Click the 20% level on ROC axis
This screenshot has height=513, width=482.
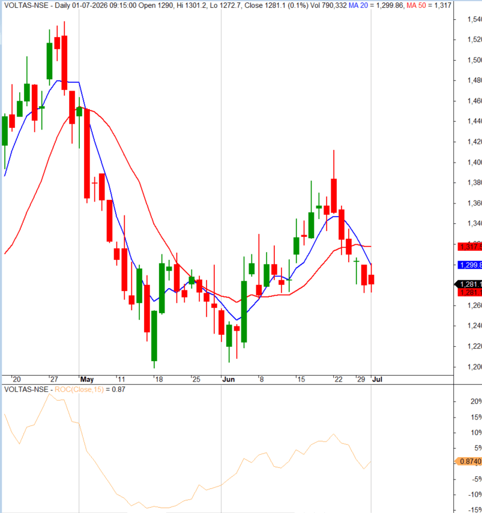tap(476, 401)
